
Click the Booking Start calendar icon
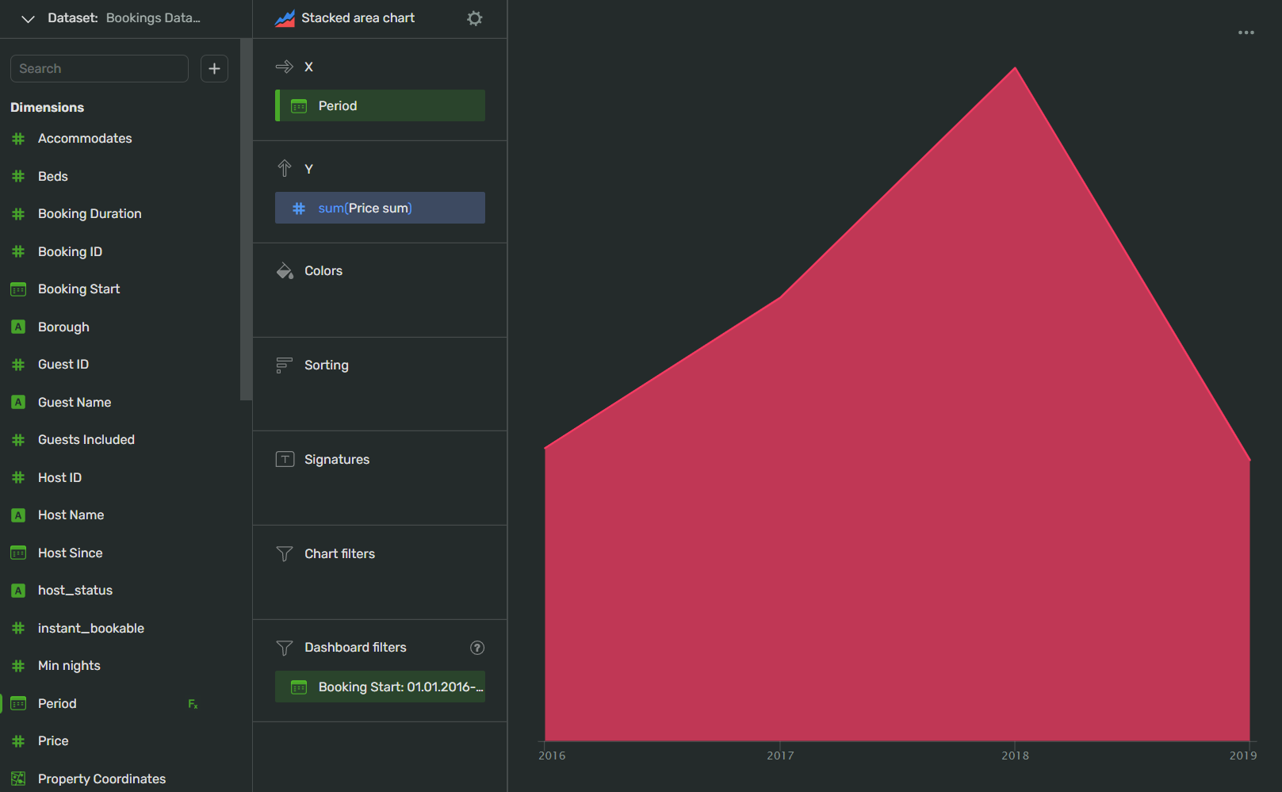[x=18, y=289]
